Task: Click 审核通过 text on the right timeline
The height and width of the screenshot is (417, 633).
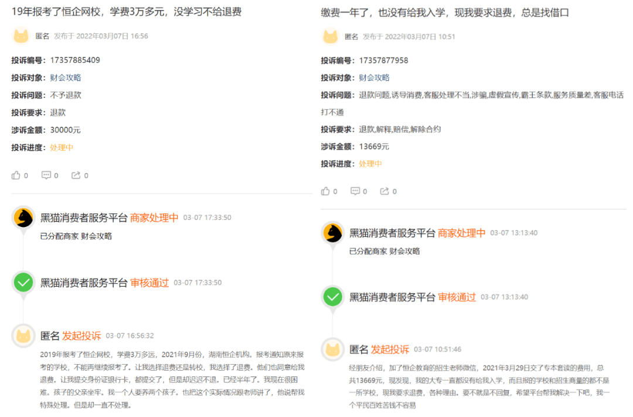Action: pyautogui.click(x=456, y=297)
